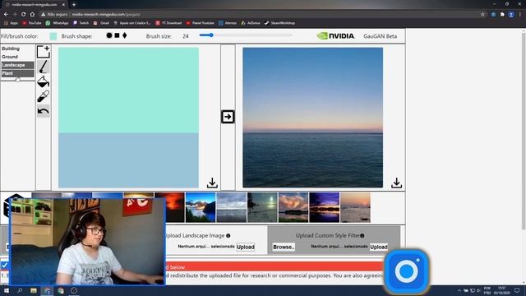This screenshot has height=296, width=526.
Task: Select the Landscape category
Action: coord(17,65)
